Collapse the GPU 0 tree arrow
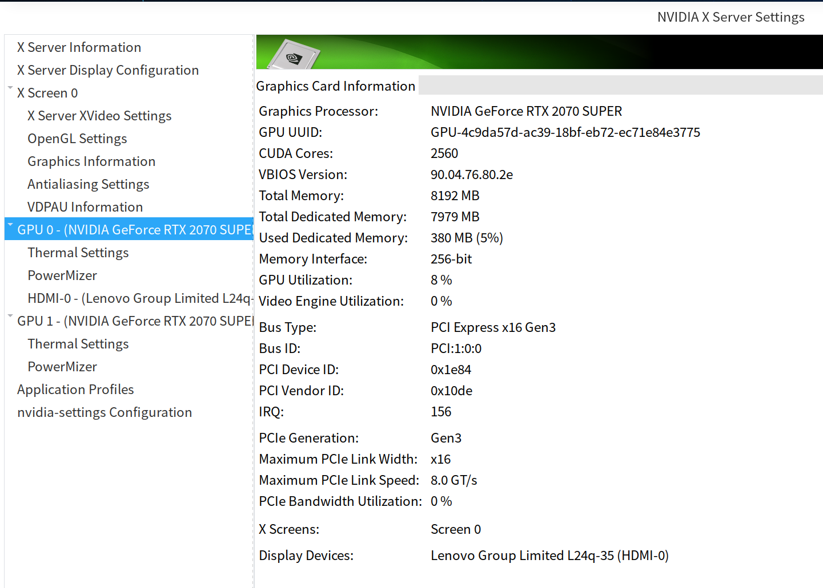 (x=10, y=225)
